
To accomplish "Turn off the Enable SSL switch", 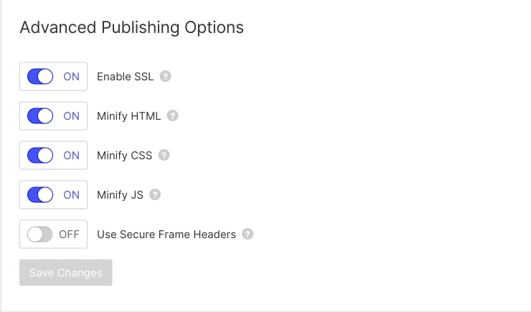I will 40,77.
